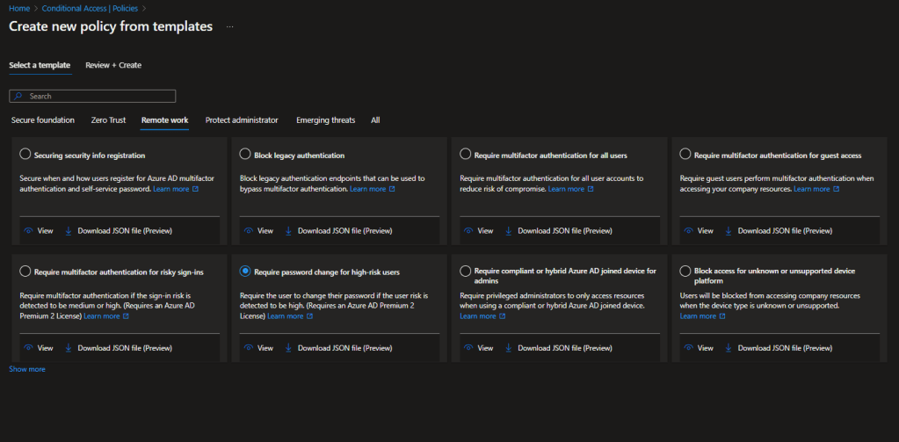Expand the list with Show more

point(27,369)
